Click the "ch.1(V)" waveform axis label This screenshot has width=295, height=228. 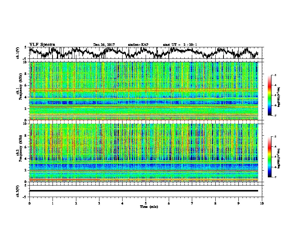[18, 53]
